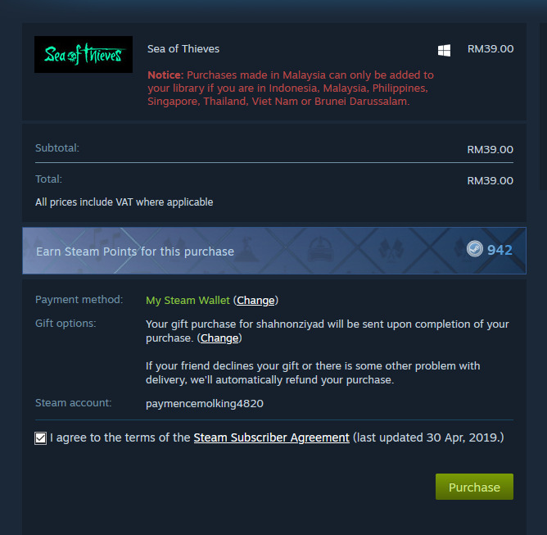Click the Windows platform icon

tap(444, 50)
